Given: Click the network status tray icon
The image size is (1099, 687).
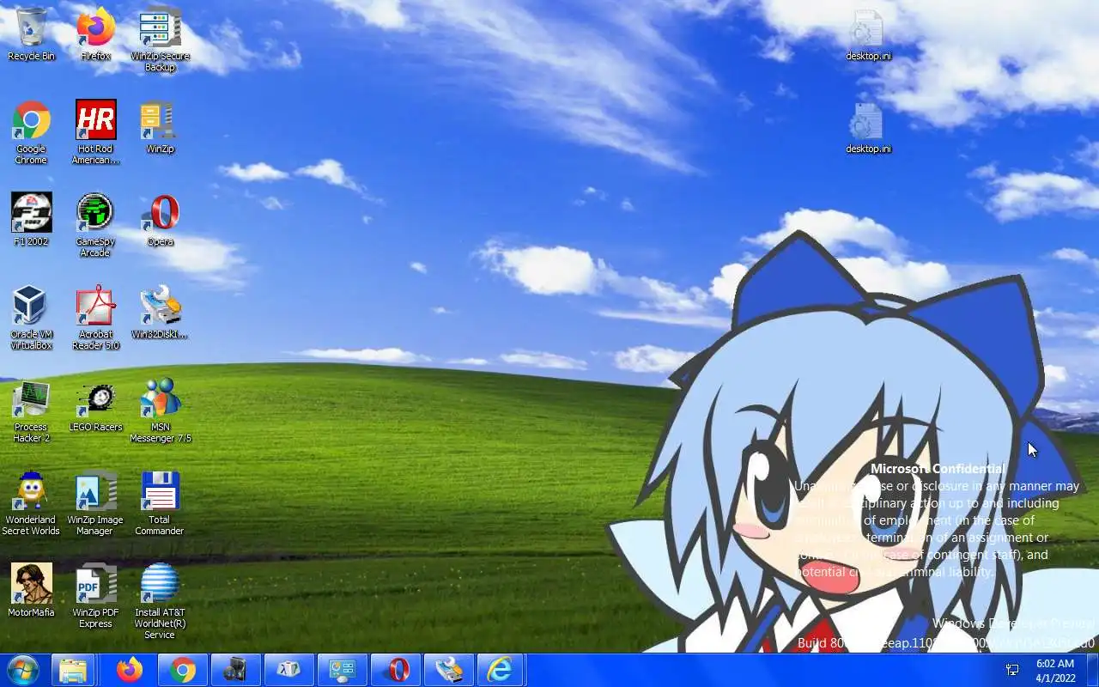Looking at the screenshot, I should click(x=1012, y=670).
